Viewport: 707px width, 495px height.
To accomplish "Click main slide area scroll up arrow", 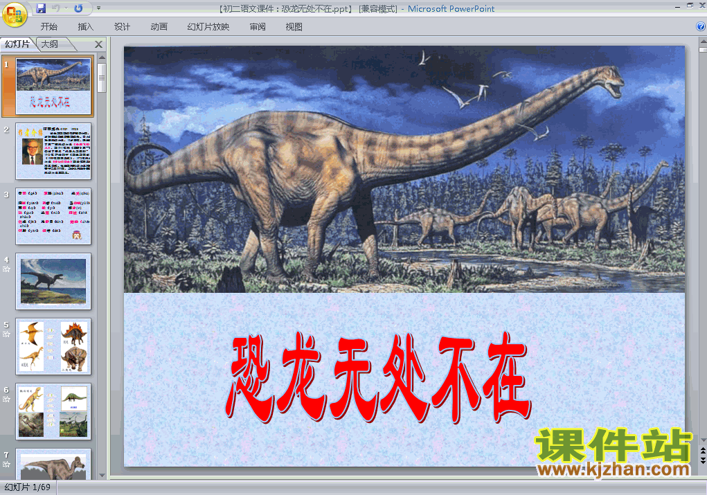I will coord(703,41).
